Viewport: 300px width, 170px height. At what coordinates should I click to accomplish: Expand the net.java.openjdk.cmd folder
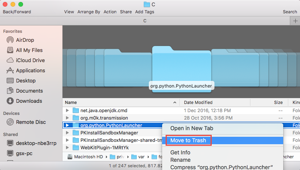coord(67,111)
